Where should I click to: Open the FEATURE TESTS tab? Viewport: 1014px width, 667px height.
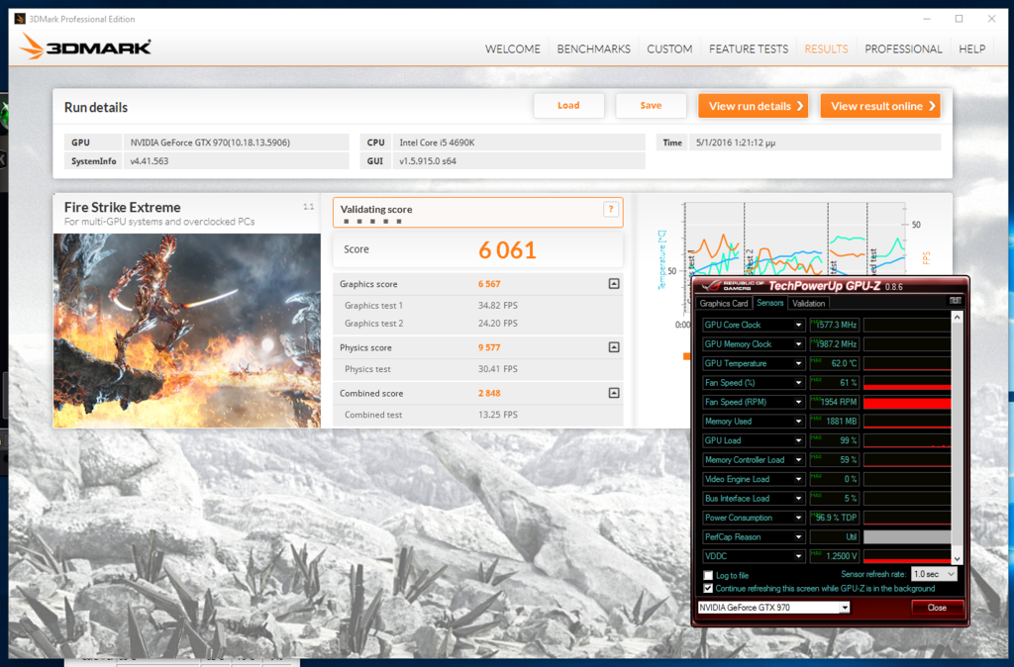[x=749, y=49]
